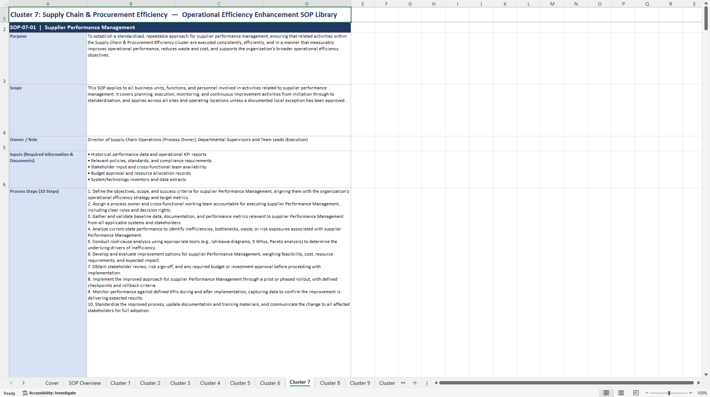Select column M header
Image resolution: width=710 pixels, height=397 pixels.
(x=552, y=4)
